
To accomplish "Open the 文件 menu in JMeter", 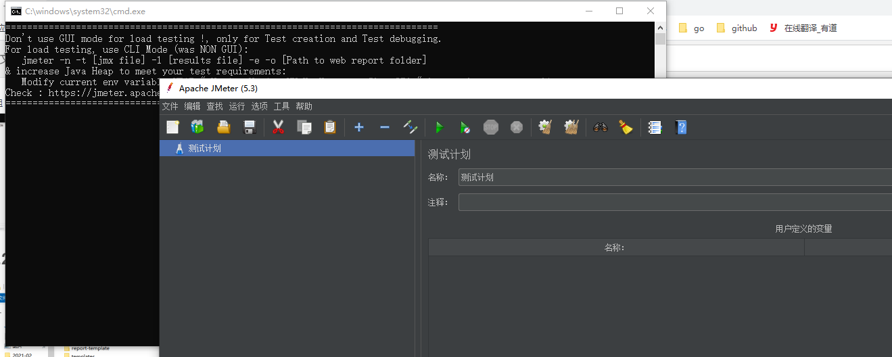I will click(x=170, y=106).
